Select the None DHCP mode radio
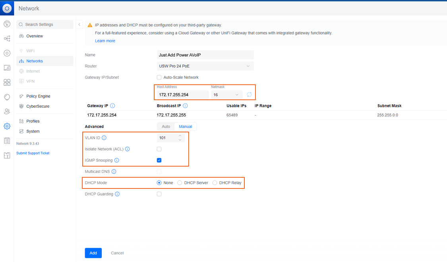 pos(159,183)
